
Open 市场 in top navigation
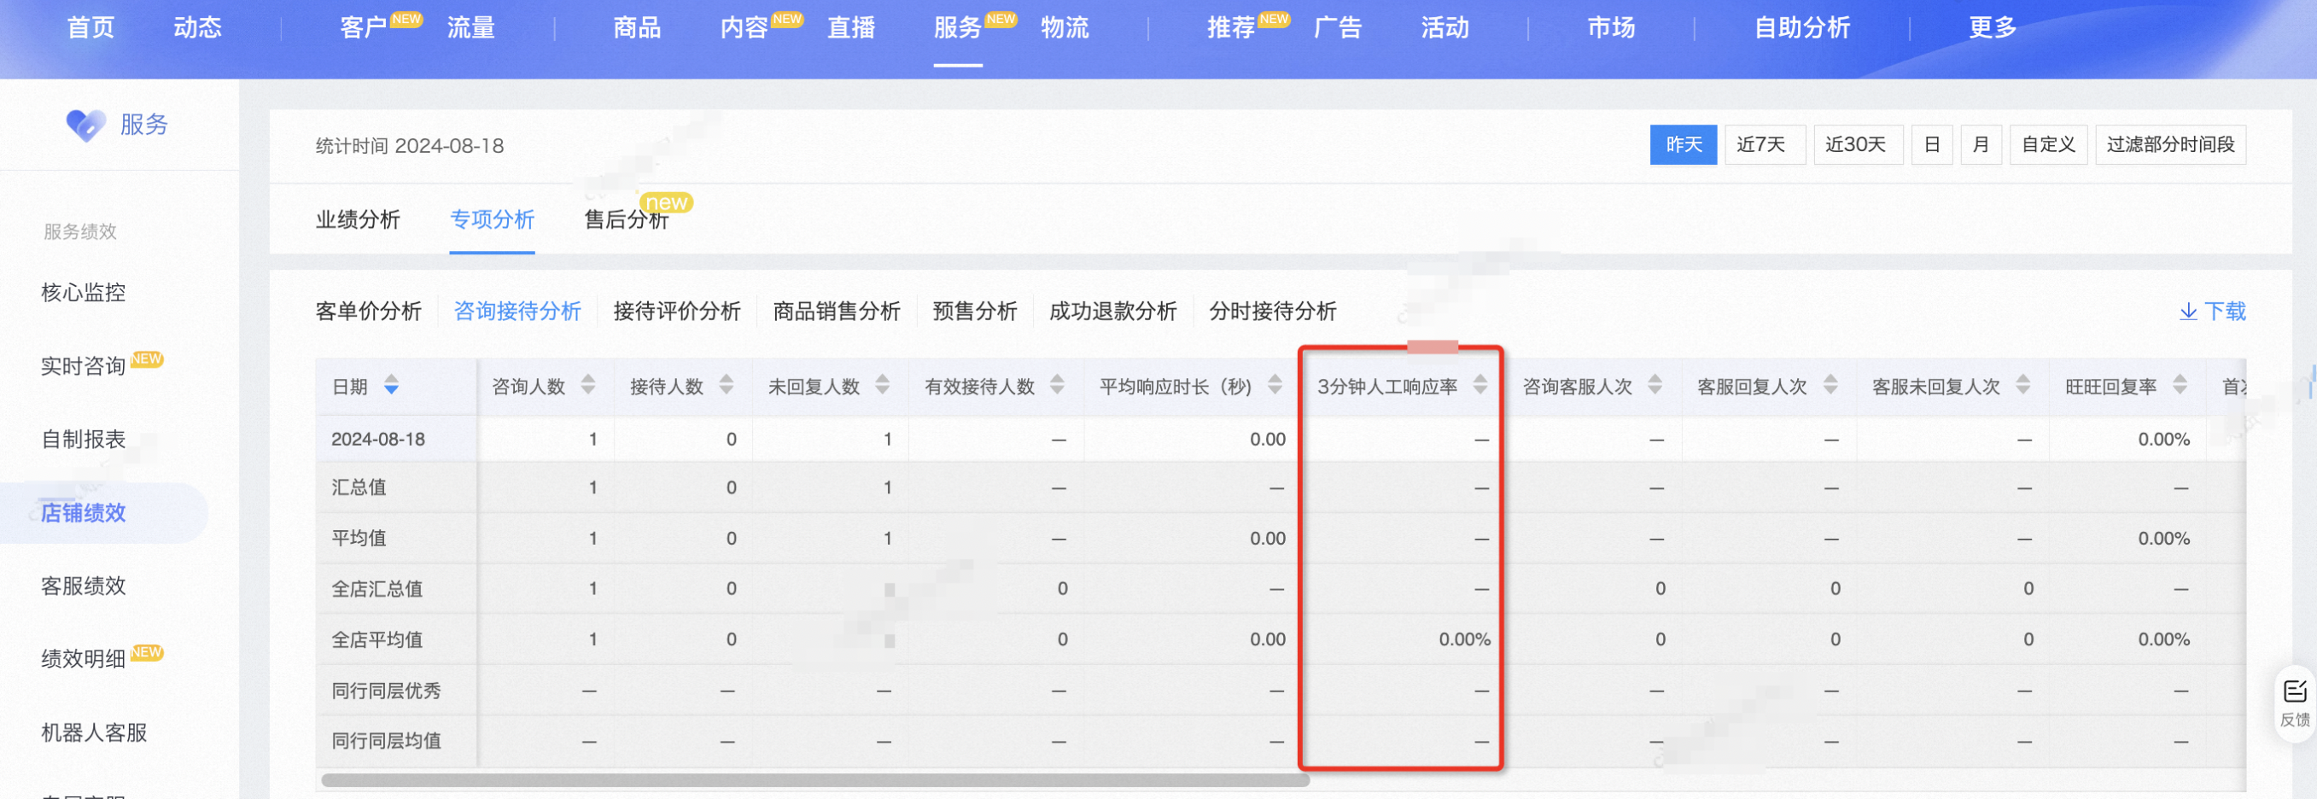pyautogui.click(x=1611, y=28)
